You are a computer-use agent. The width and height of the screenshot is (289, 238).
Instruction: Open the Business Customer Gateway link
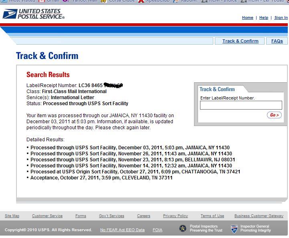(259, 216)
